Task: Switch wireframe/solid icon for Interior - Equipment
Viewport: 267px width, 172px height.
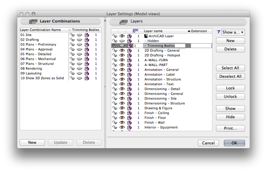Action: pos(129,127)
